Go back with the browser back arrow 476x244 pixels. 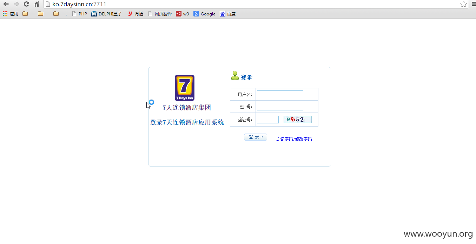pos(6,4)
